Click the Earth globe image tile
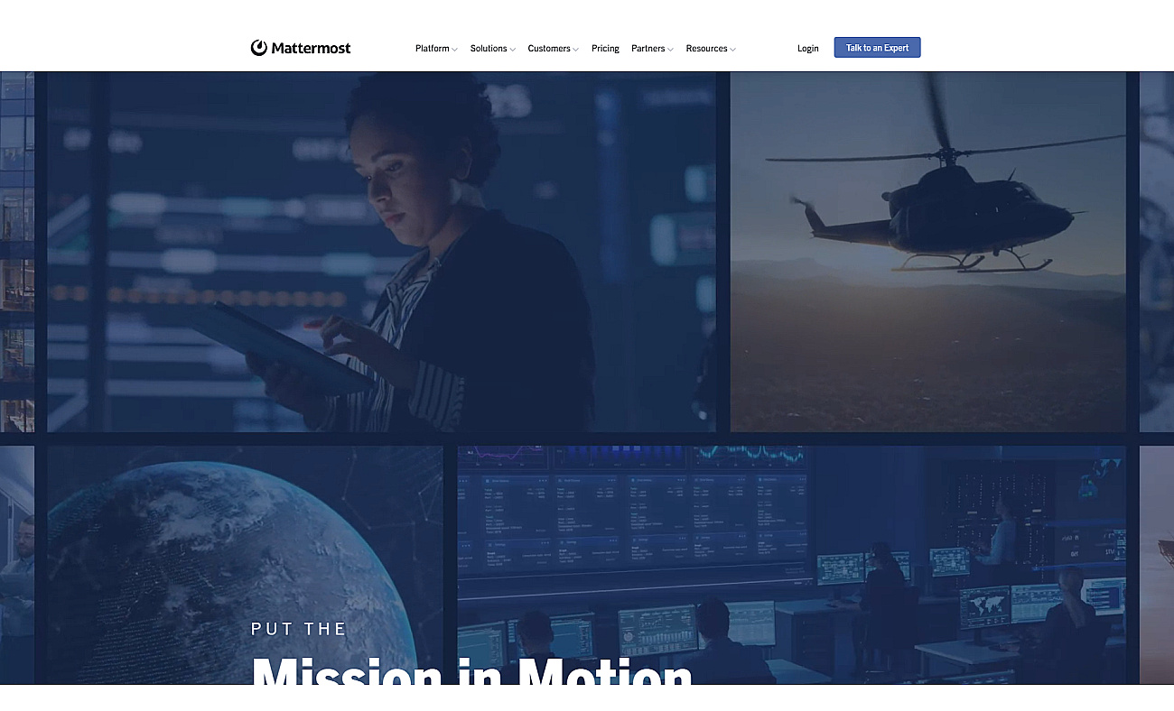The width and height of the screenshot is (1174, 711). tap(245, 565)
